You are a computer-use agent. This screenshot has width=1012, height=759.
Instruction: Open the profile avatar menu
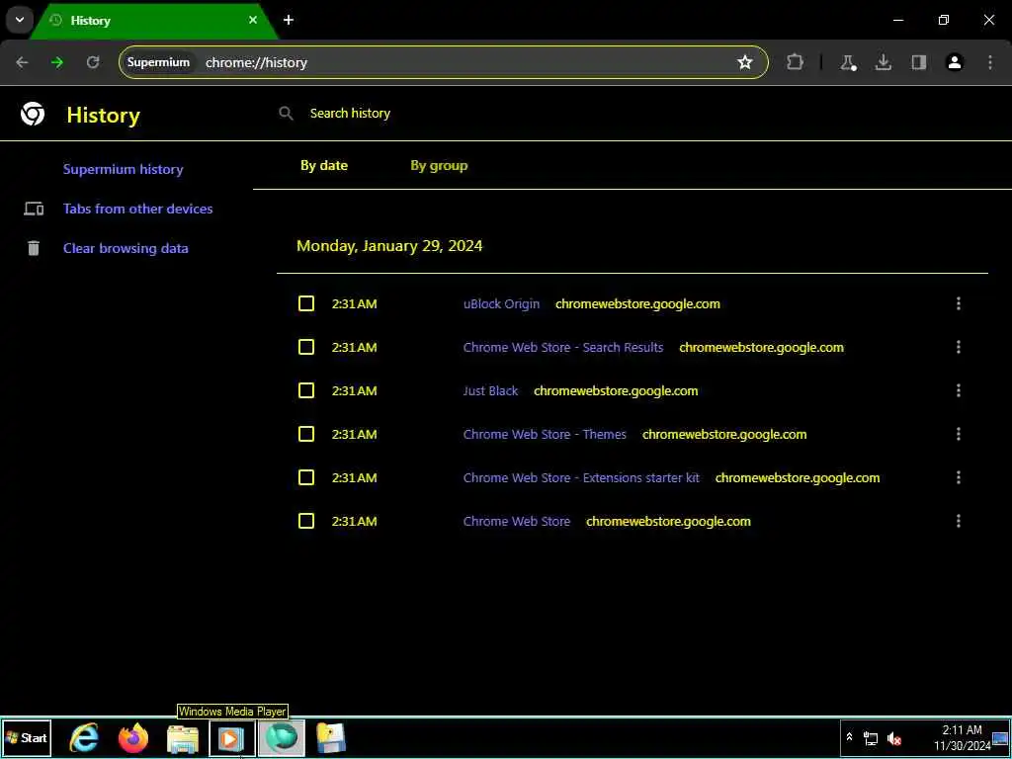(955, 62)
